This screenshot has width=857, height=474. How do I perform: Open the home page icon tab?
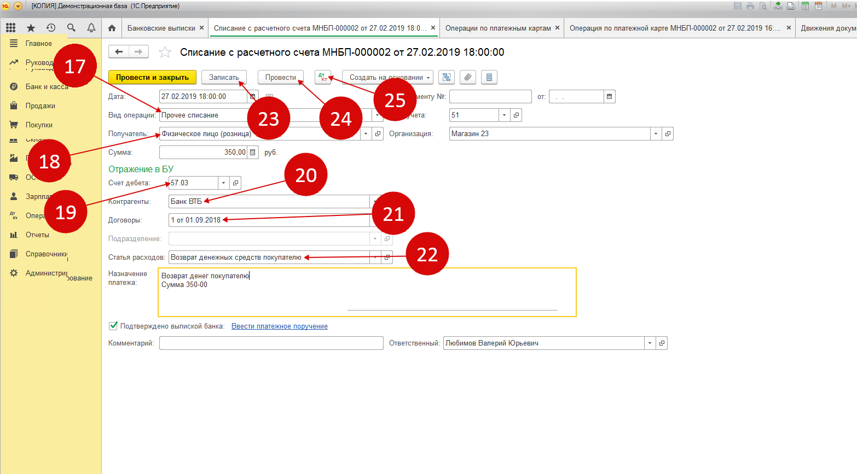click(x=112, y=28)
